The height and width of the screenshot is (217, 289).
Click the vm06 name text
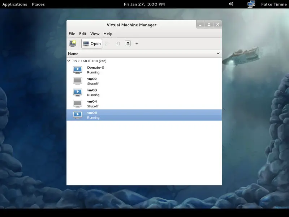point(92,112)
